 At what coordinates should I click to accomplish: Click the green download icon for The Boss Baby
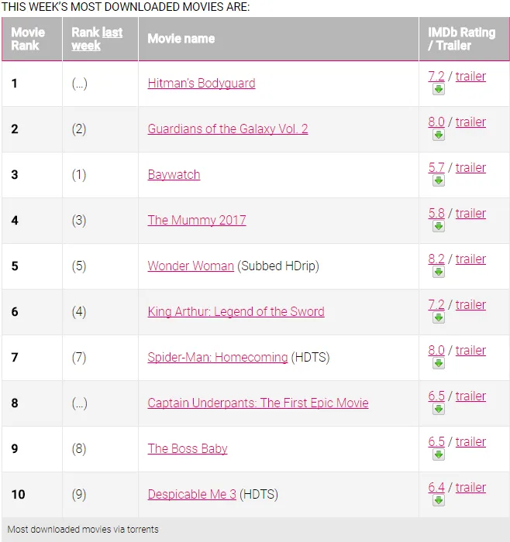439,455
